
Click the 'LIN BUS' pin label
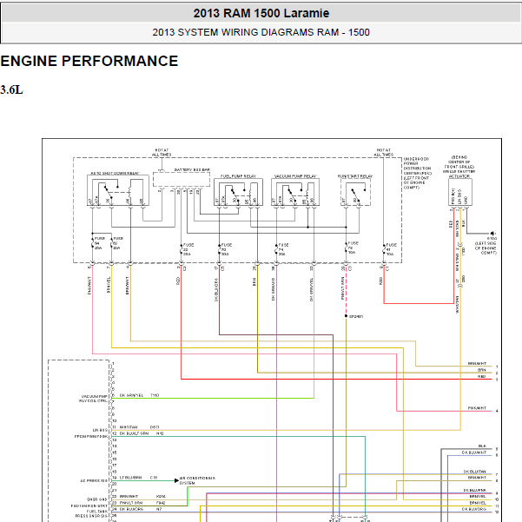(100, 430)
